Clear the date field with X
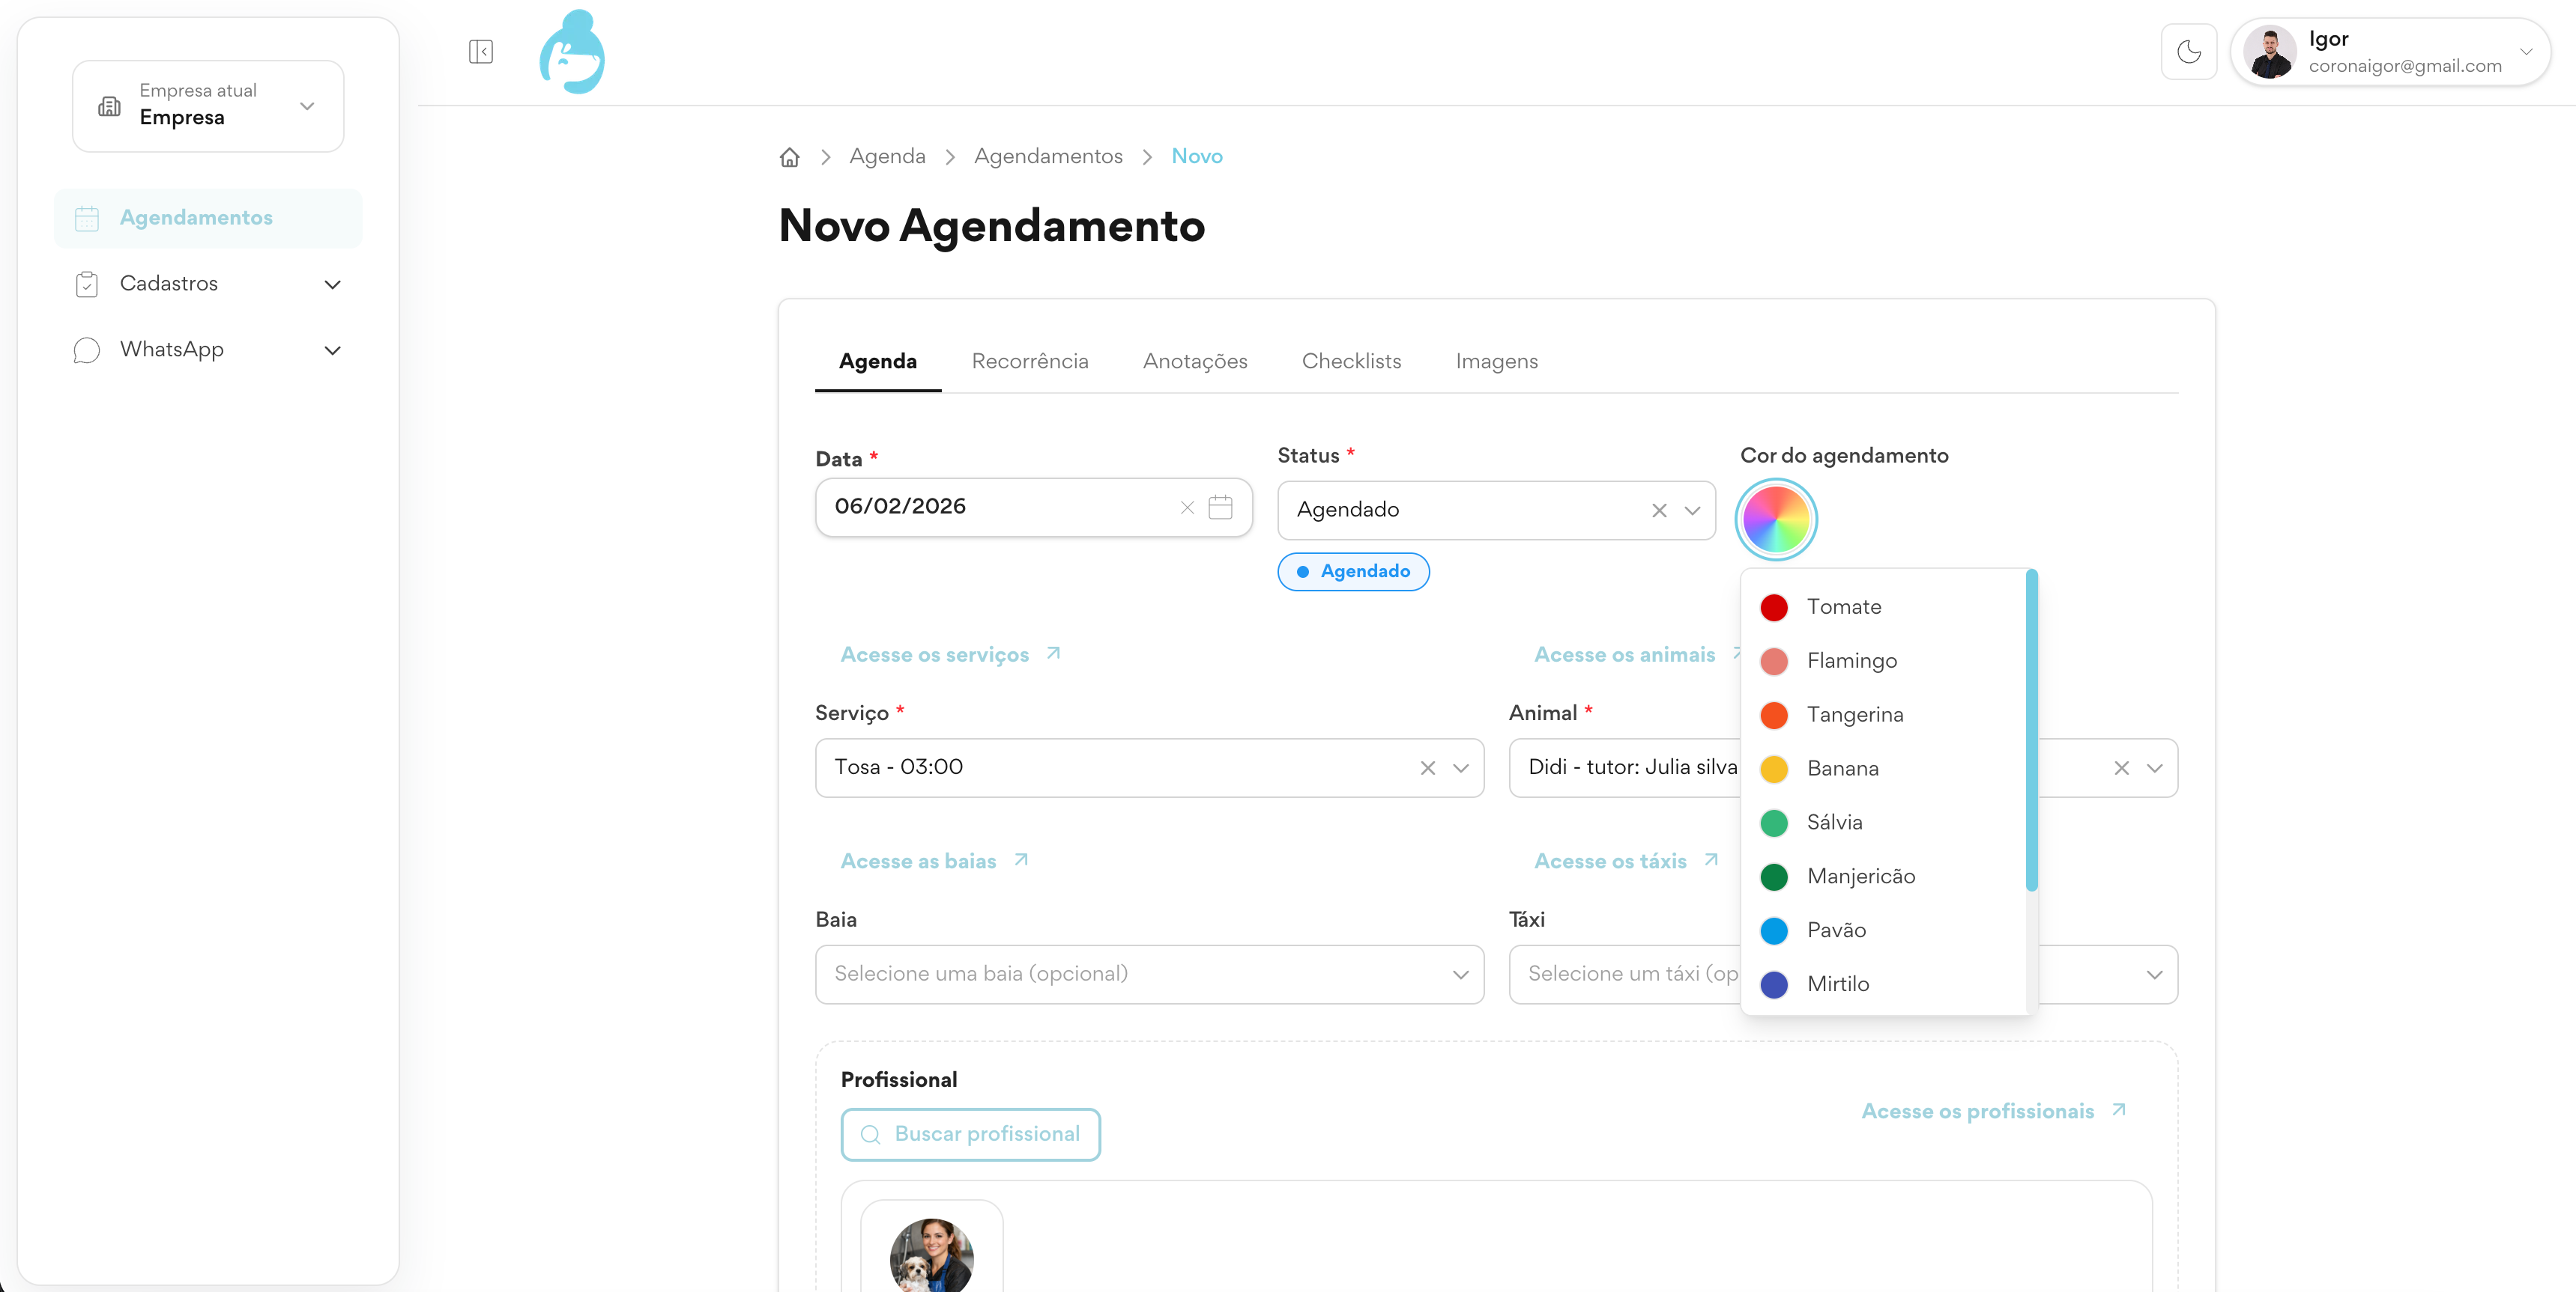 1187,508
